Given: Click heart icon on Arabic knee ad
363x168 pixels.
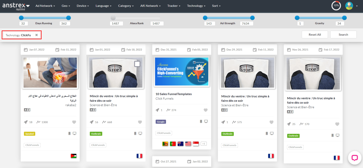Looking at the screenshot, I should (74, 122).
